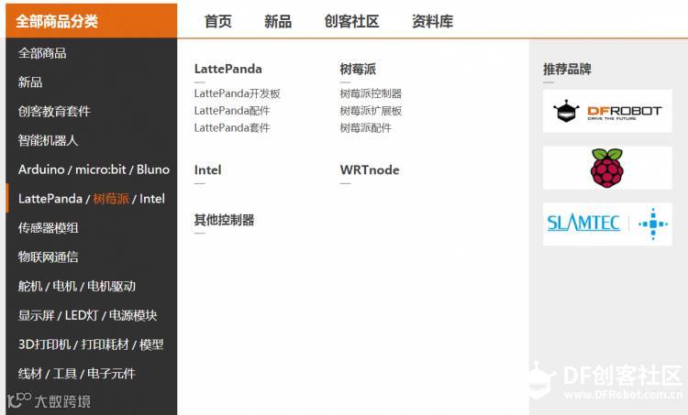Viewport: 688px width, 415px height.
Task: Open LattePanda套件 link
Action: point(232,127)
